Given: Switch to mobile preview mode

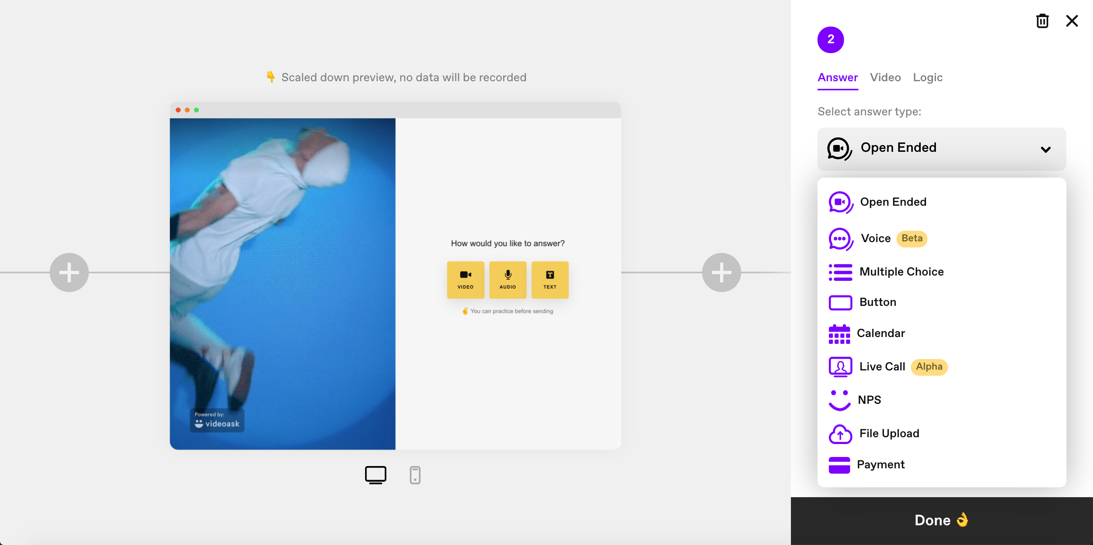Looking at the screenshot, I should pos(415,474).
